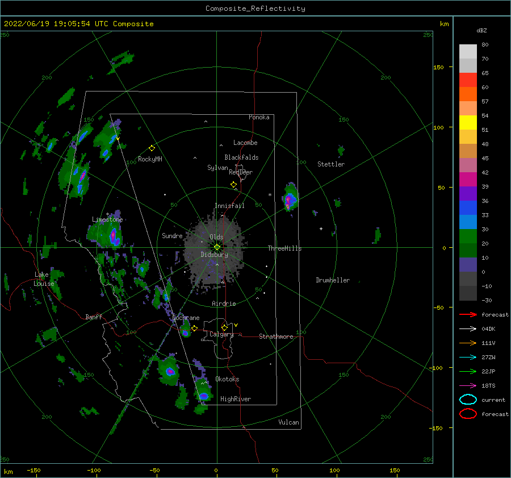Select the red 65 dBZ color swatch
The image size is (511, 478).
[468, 80]
